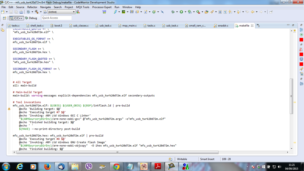Minimize the editor area
The image size is (304, 171).
pos(288,25)
